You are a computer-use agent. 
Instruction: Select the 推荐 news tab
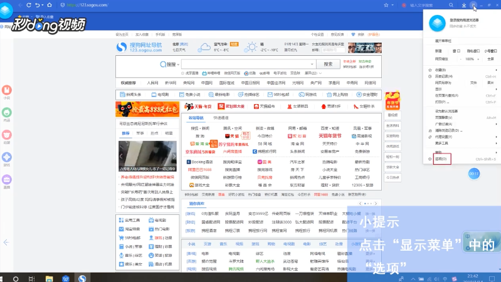click(125, 133)
